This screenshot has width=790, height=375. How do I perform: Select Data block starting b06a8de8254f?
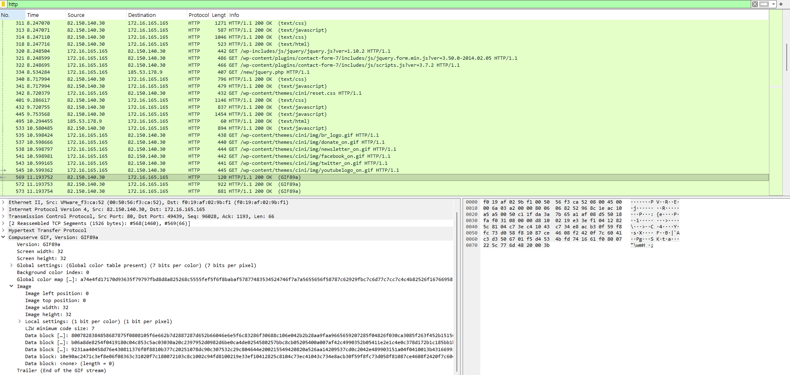pyautogui.click(x=239, y=342)
